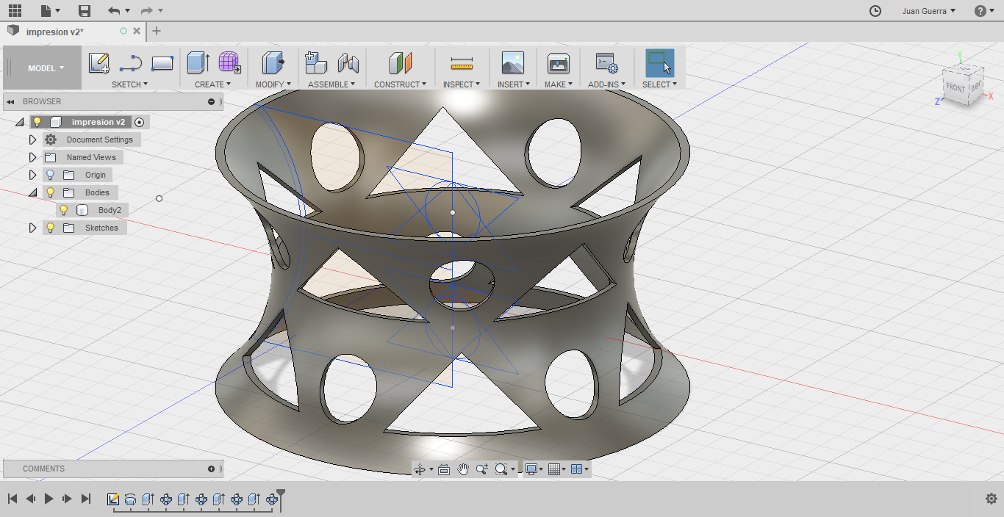This screenshot has height=517, width=1004.
Task: Select the Press Pull modify tool
Action: (273, 63)
